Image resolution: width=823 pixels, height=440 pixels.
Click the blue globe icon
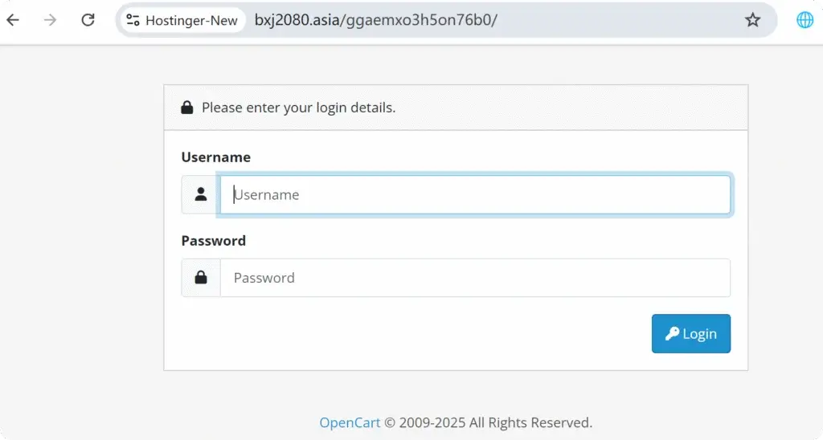coord(805,21)
